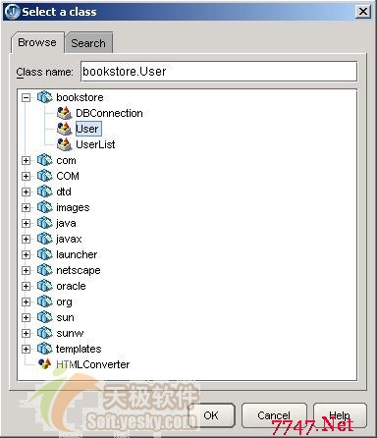
Task: Expand the java package node
Action: 27,223
